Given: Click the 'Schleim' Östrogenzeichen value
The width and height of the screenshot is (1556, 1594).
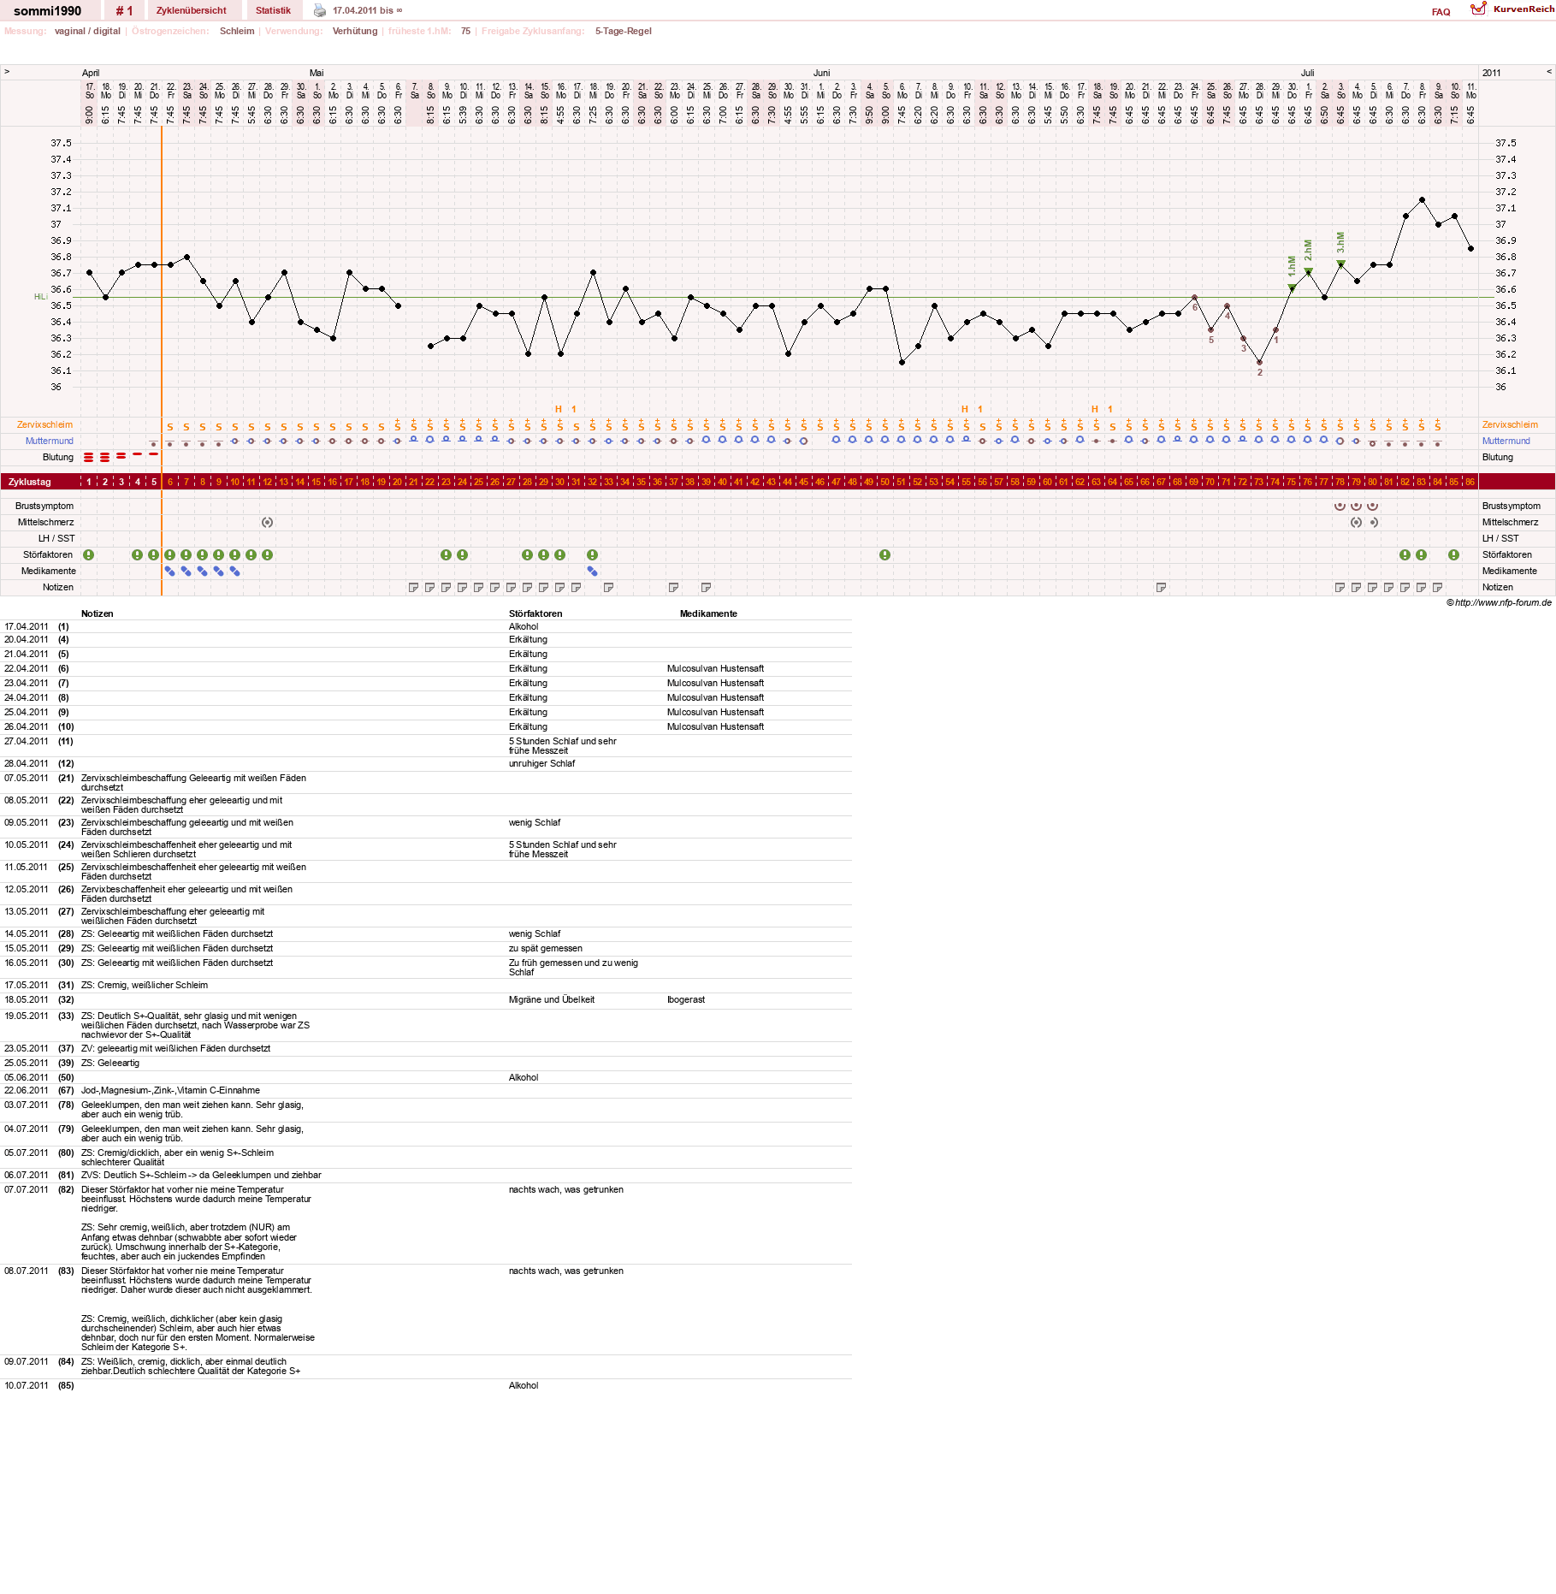Looking at the screenshot, I should [x=237, y=31].
